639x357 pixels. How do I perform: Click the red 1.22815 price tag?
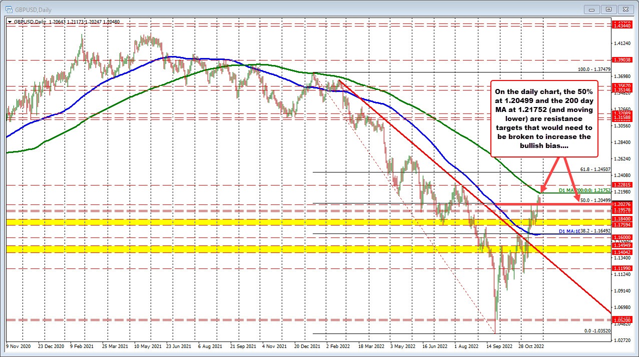click(622, 185)
